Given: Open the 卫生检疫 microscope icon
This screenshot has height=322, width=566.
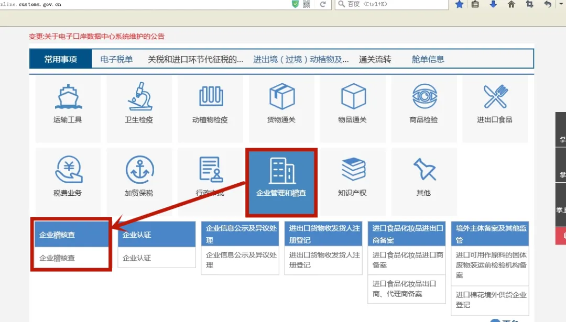Looking at the screenshot, I should [x=140, y=96].
